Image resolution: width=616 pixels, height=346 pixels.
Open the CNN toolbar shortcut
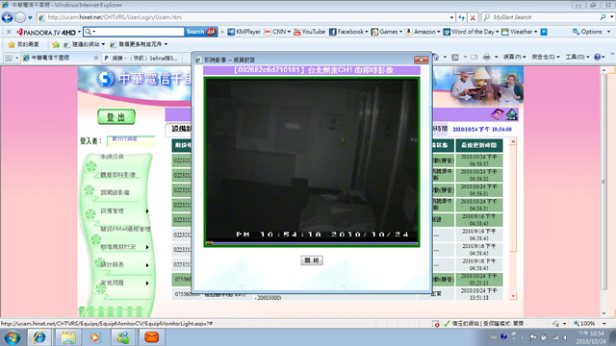[x=275, y=32]
